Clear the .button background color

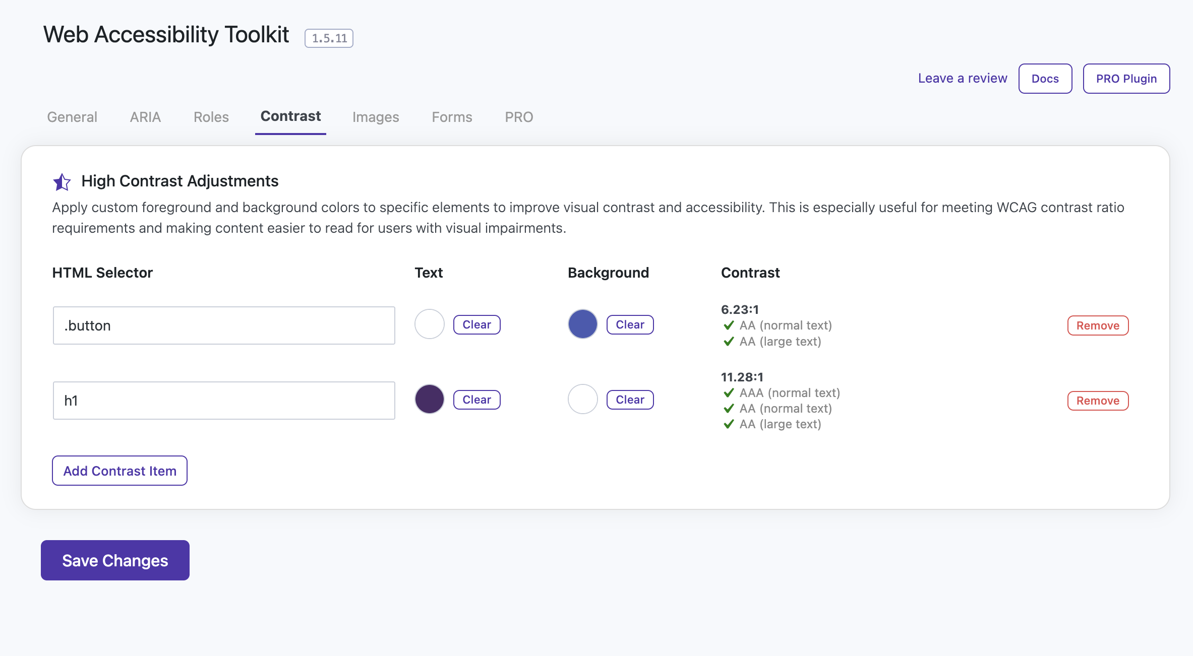tap(630, 324)
